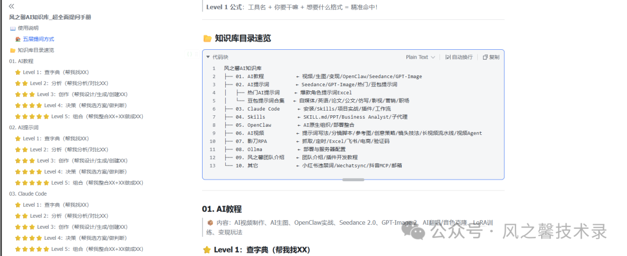Click code line 10. 其它

pyautogui.click(x=313, y=166)
